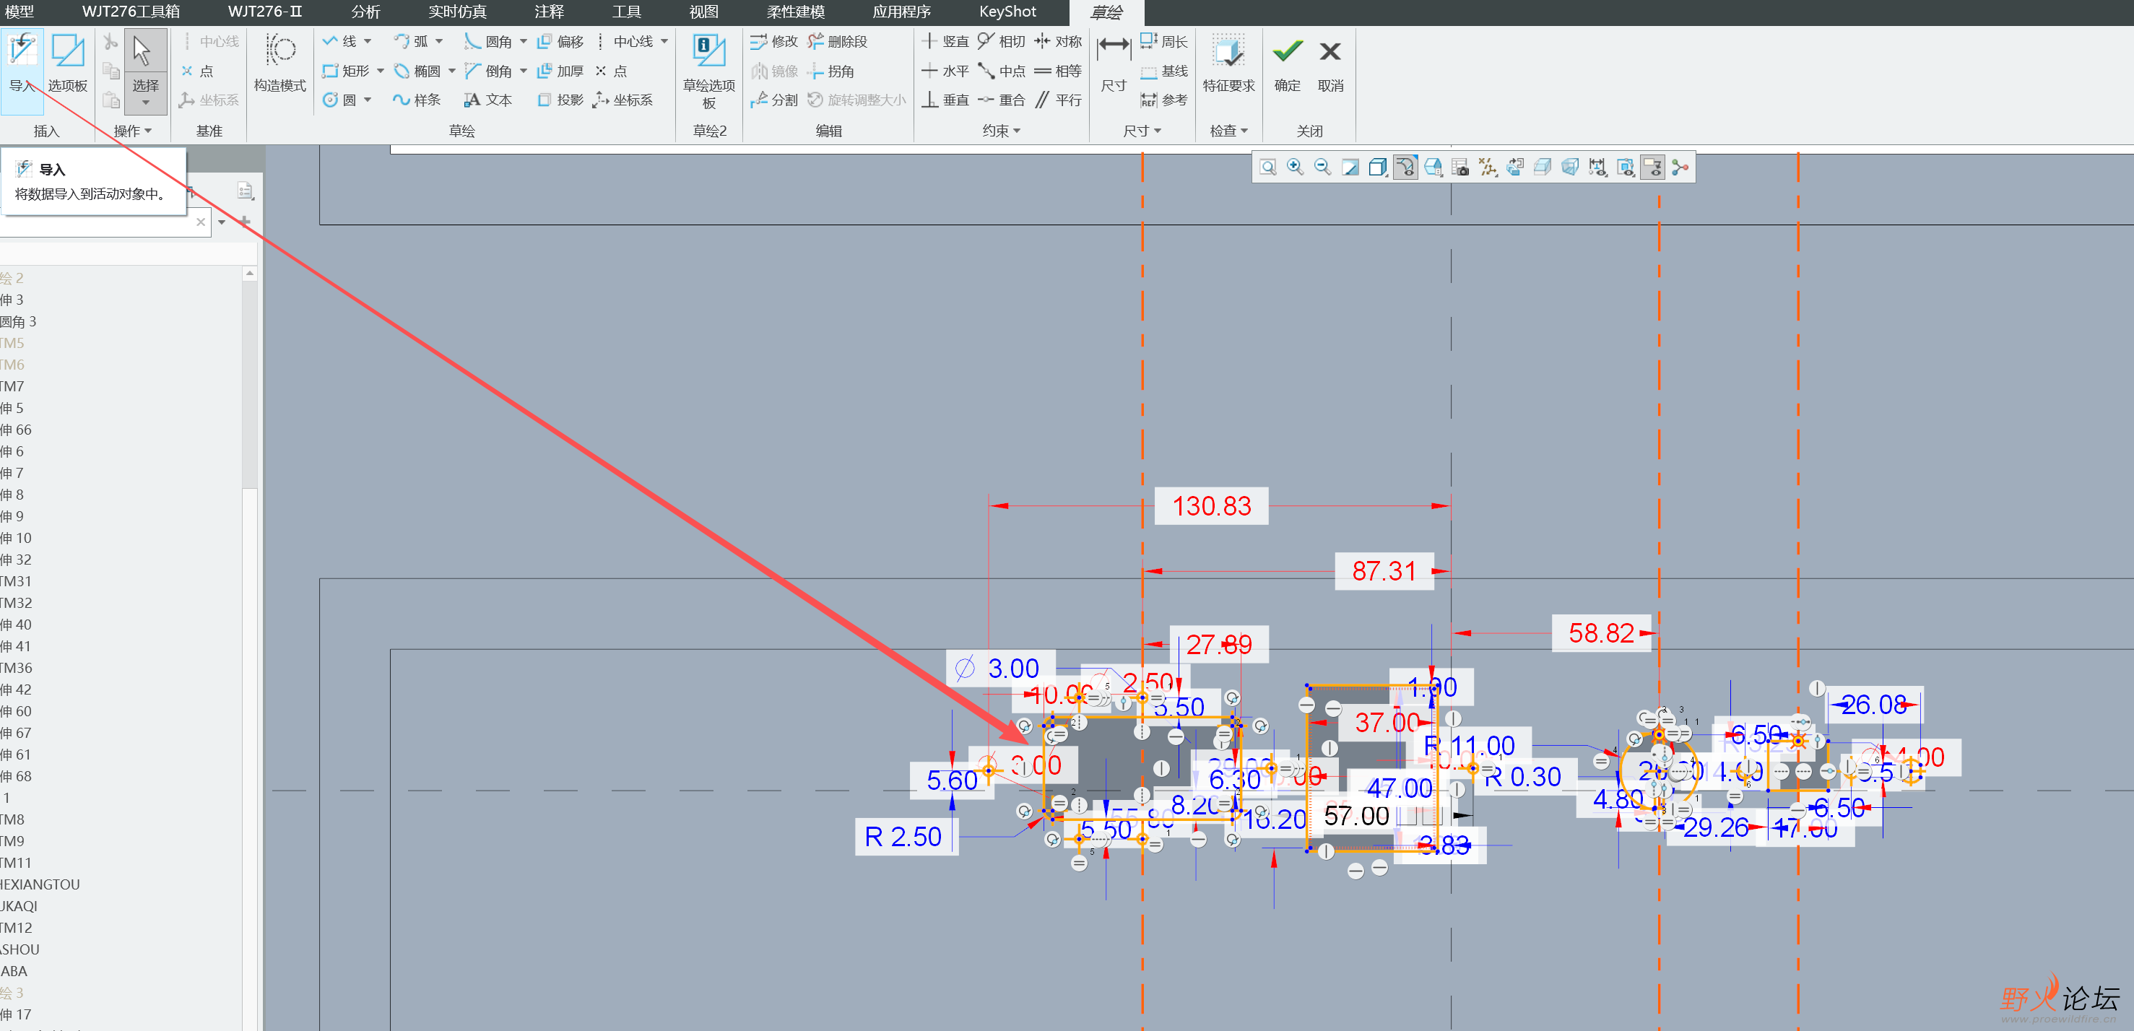
Task: Apply the Parallel (平行) constraint
Action: click(1058, 100)
